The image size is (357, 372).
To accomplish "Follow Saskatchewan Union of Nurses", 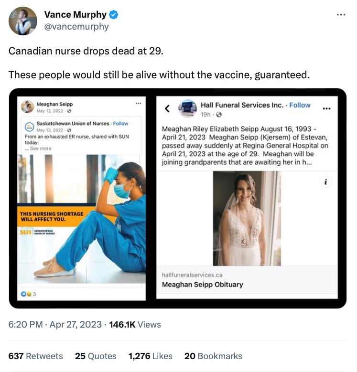I will [x=120, y=123].
